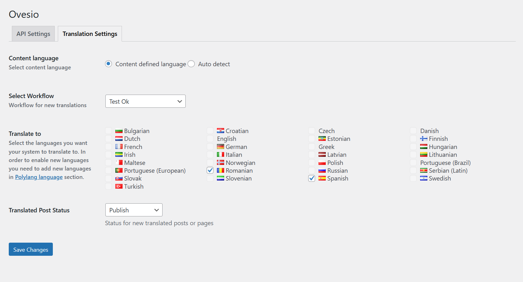Image resolution: width=523 pixels, height=282 pixels.
Task: Click the Swedish flag icon
Action: click(x=424, y=178)
